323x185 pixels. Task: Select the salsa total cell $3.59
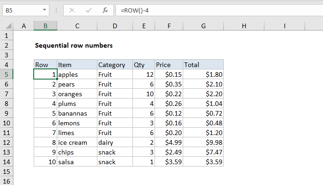[x=203, y=162]
